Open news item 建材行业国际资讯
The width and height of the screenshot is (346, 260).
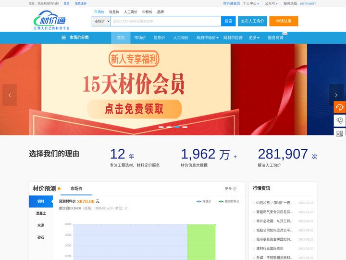[270, 248]
